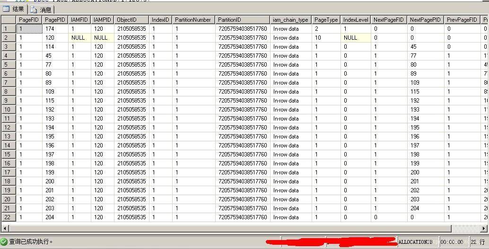Click the horizontal scrollbar thumb
The image size is (489, 249).
coord(230,228)
